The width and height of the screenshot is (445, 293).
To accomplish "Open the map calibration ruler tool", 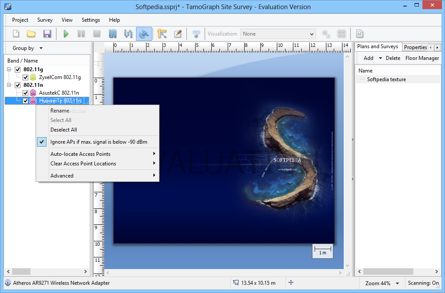I will (162, 34).
